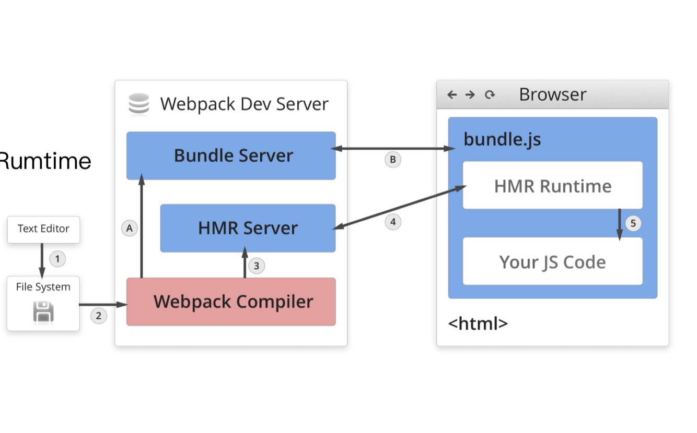Image resolution: width=697 pixels, height=433 pixels.
Task: Select the circled step B marker
Action: click(392, 160)
